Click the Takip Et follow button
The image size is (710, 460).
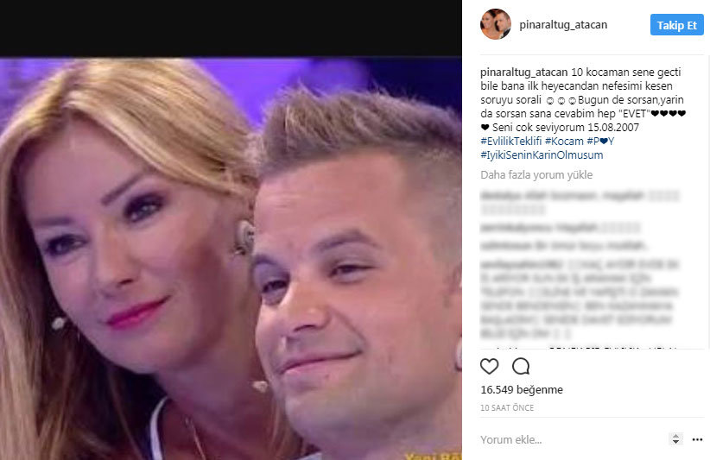coord(677,25)
